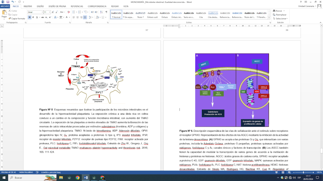Click the sort A-Z icon
This screenshot has width=323, height=181.
click(102, 12)
